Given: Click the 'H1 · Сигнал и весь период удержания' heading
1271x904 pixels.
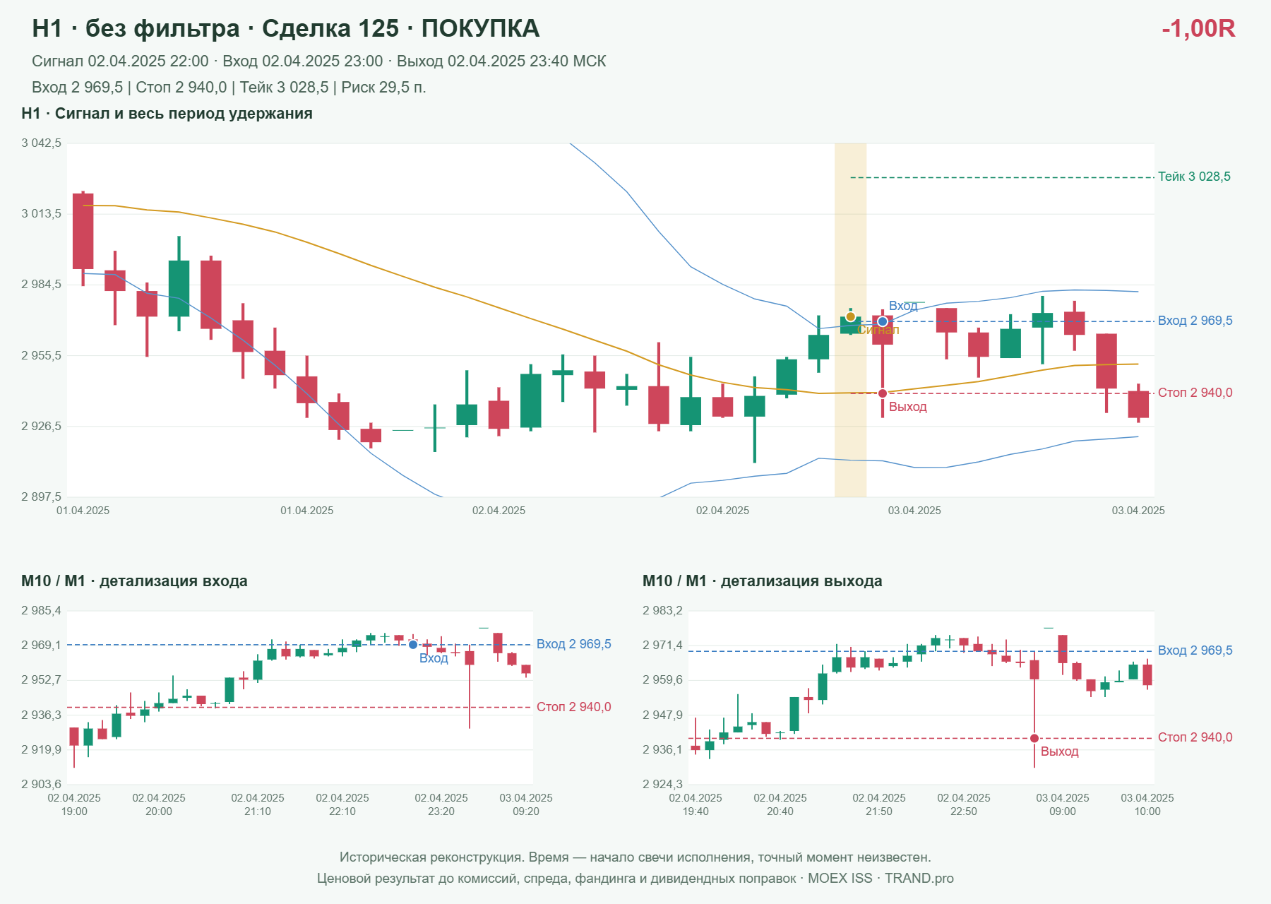Looking at the screenshot, I should tap(167, 114).
